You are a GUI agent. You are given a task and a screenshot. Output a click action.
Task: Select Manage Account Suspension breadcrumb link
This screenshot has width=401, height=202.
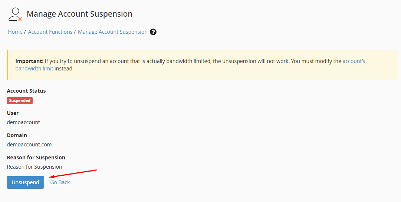(113, 32)
